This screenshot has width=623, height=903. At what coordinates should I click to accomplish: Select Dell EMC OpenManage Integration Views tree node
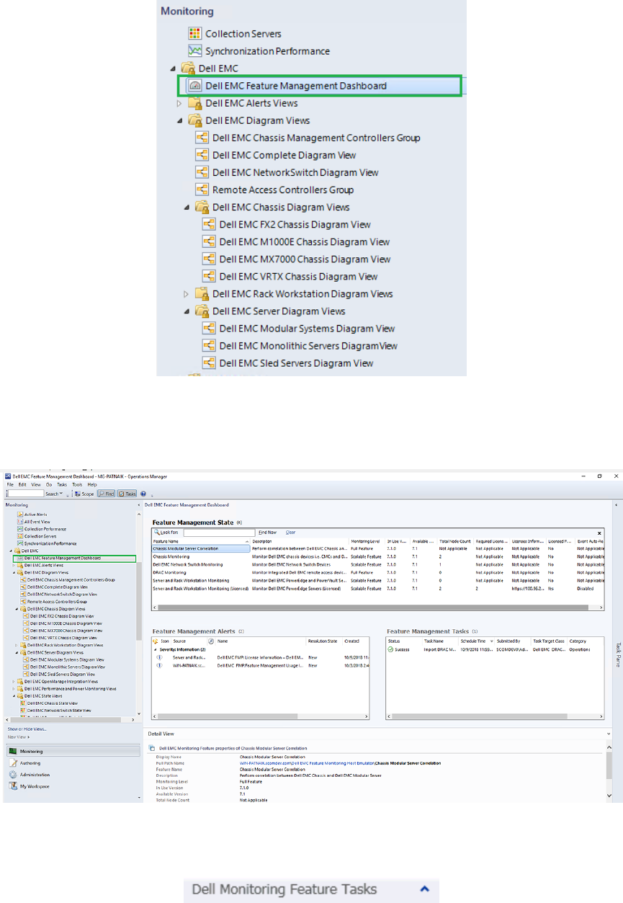(61, 682)
